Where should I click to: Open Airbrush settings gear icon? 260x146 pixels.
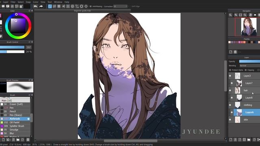coord(28,119)
